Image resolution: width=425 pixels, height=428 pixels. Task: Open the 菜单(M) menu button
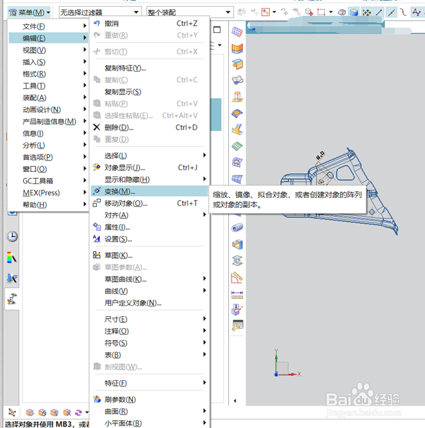coord(29,12)
